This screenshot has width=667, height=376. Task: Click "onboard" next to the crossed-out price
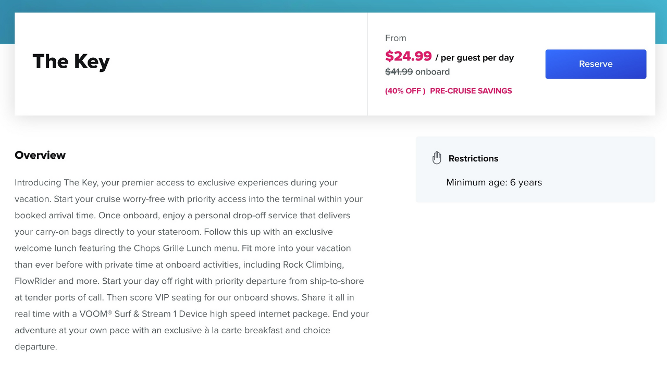pos(432,72)
